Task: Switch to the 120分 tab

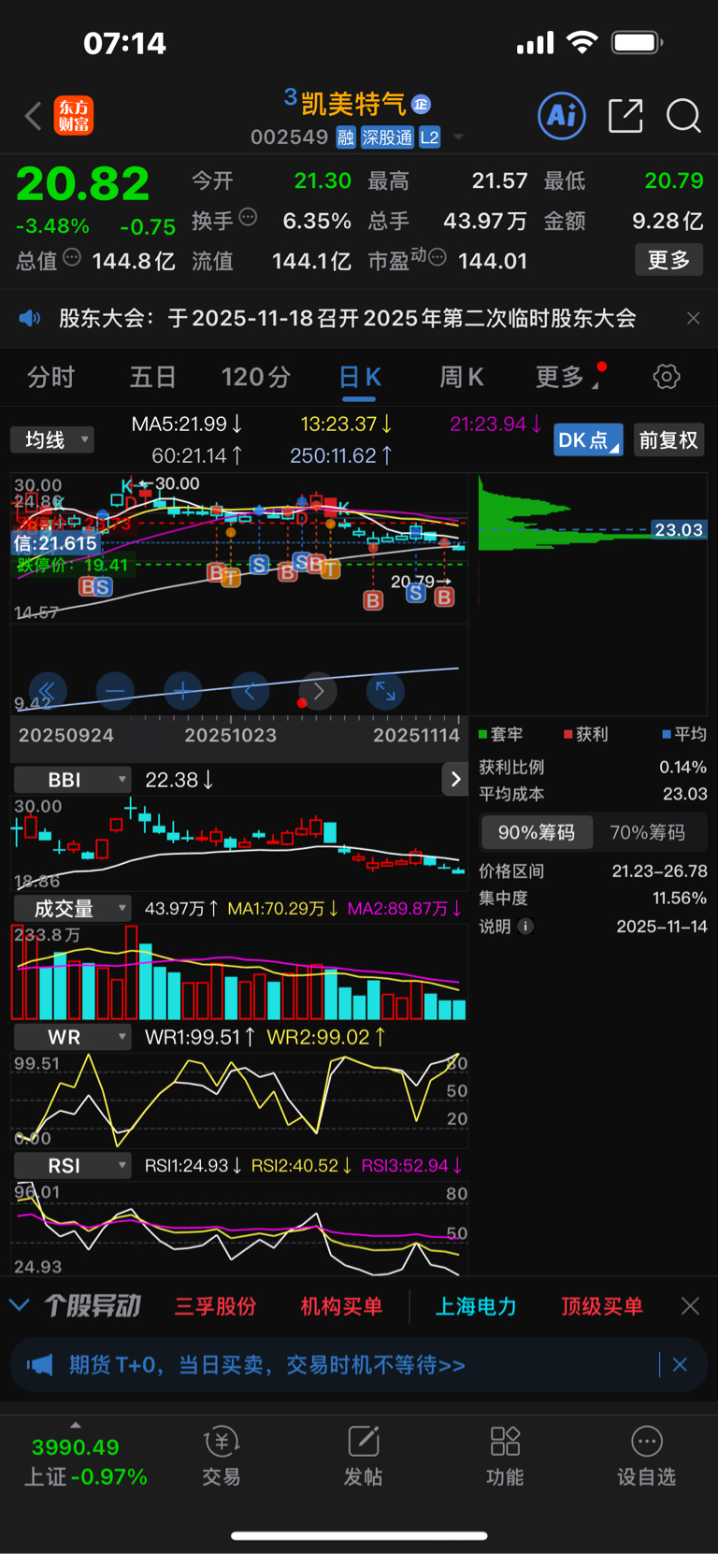Action: click(256, 377)
